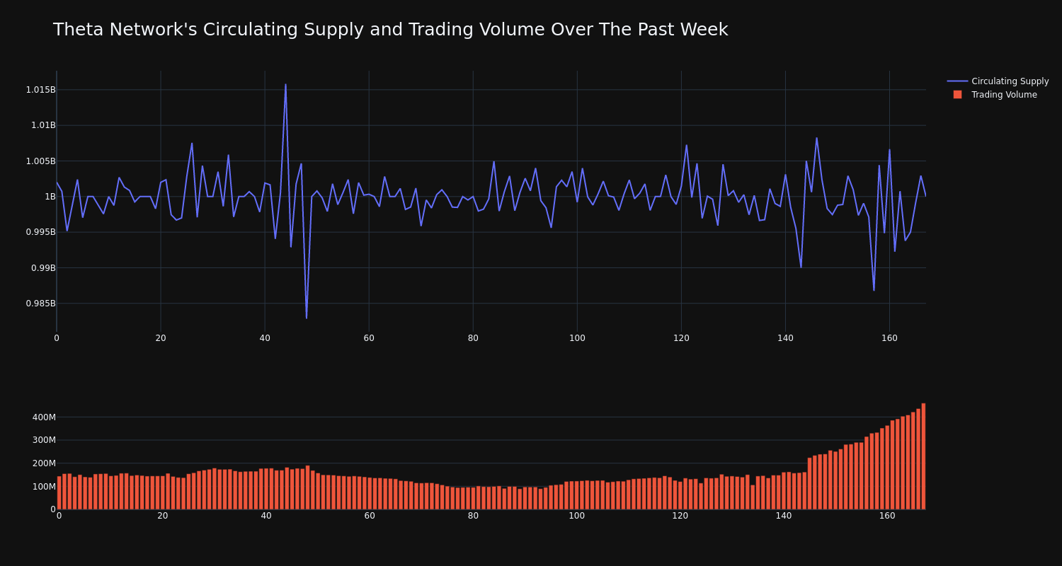Click the 300M volume axis label
This screenshot has height=566, width=1062.
click(x=44, y=440)
